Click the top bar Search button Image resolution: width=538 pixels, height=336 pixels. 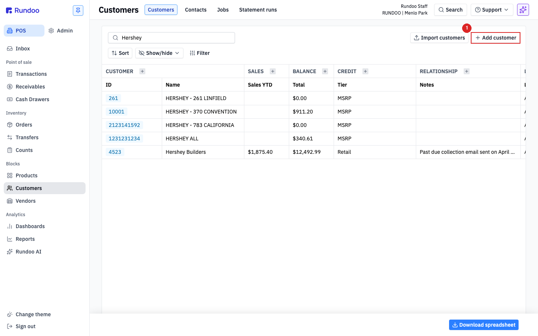click(451, 10)
